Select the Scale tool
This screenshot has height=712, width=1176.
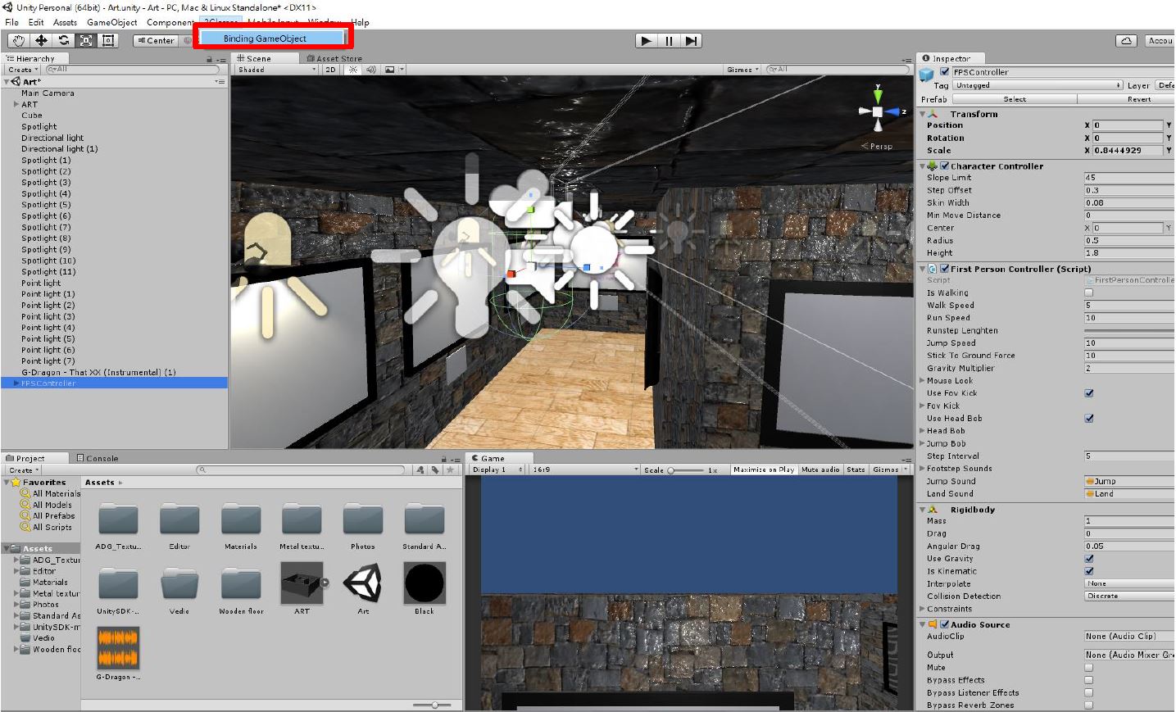85,40
